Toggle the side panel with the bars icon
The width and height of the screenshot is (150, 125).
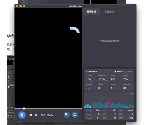click(75, 115)
